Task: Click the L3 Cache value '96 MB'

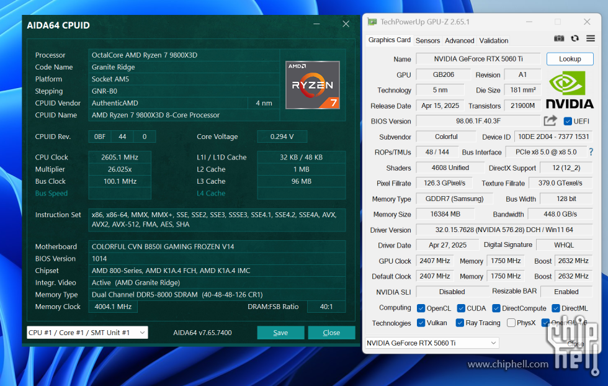Action: (x=302, y=181)
